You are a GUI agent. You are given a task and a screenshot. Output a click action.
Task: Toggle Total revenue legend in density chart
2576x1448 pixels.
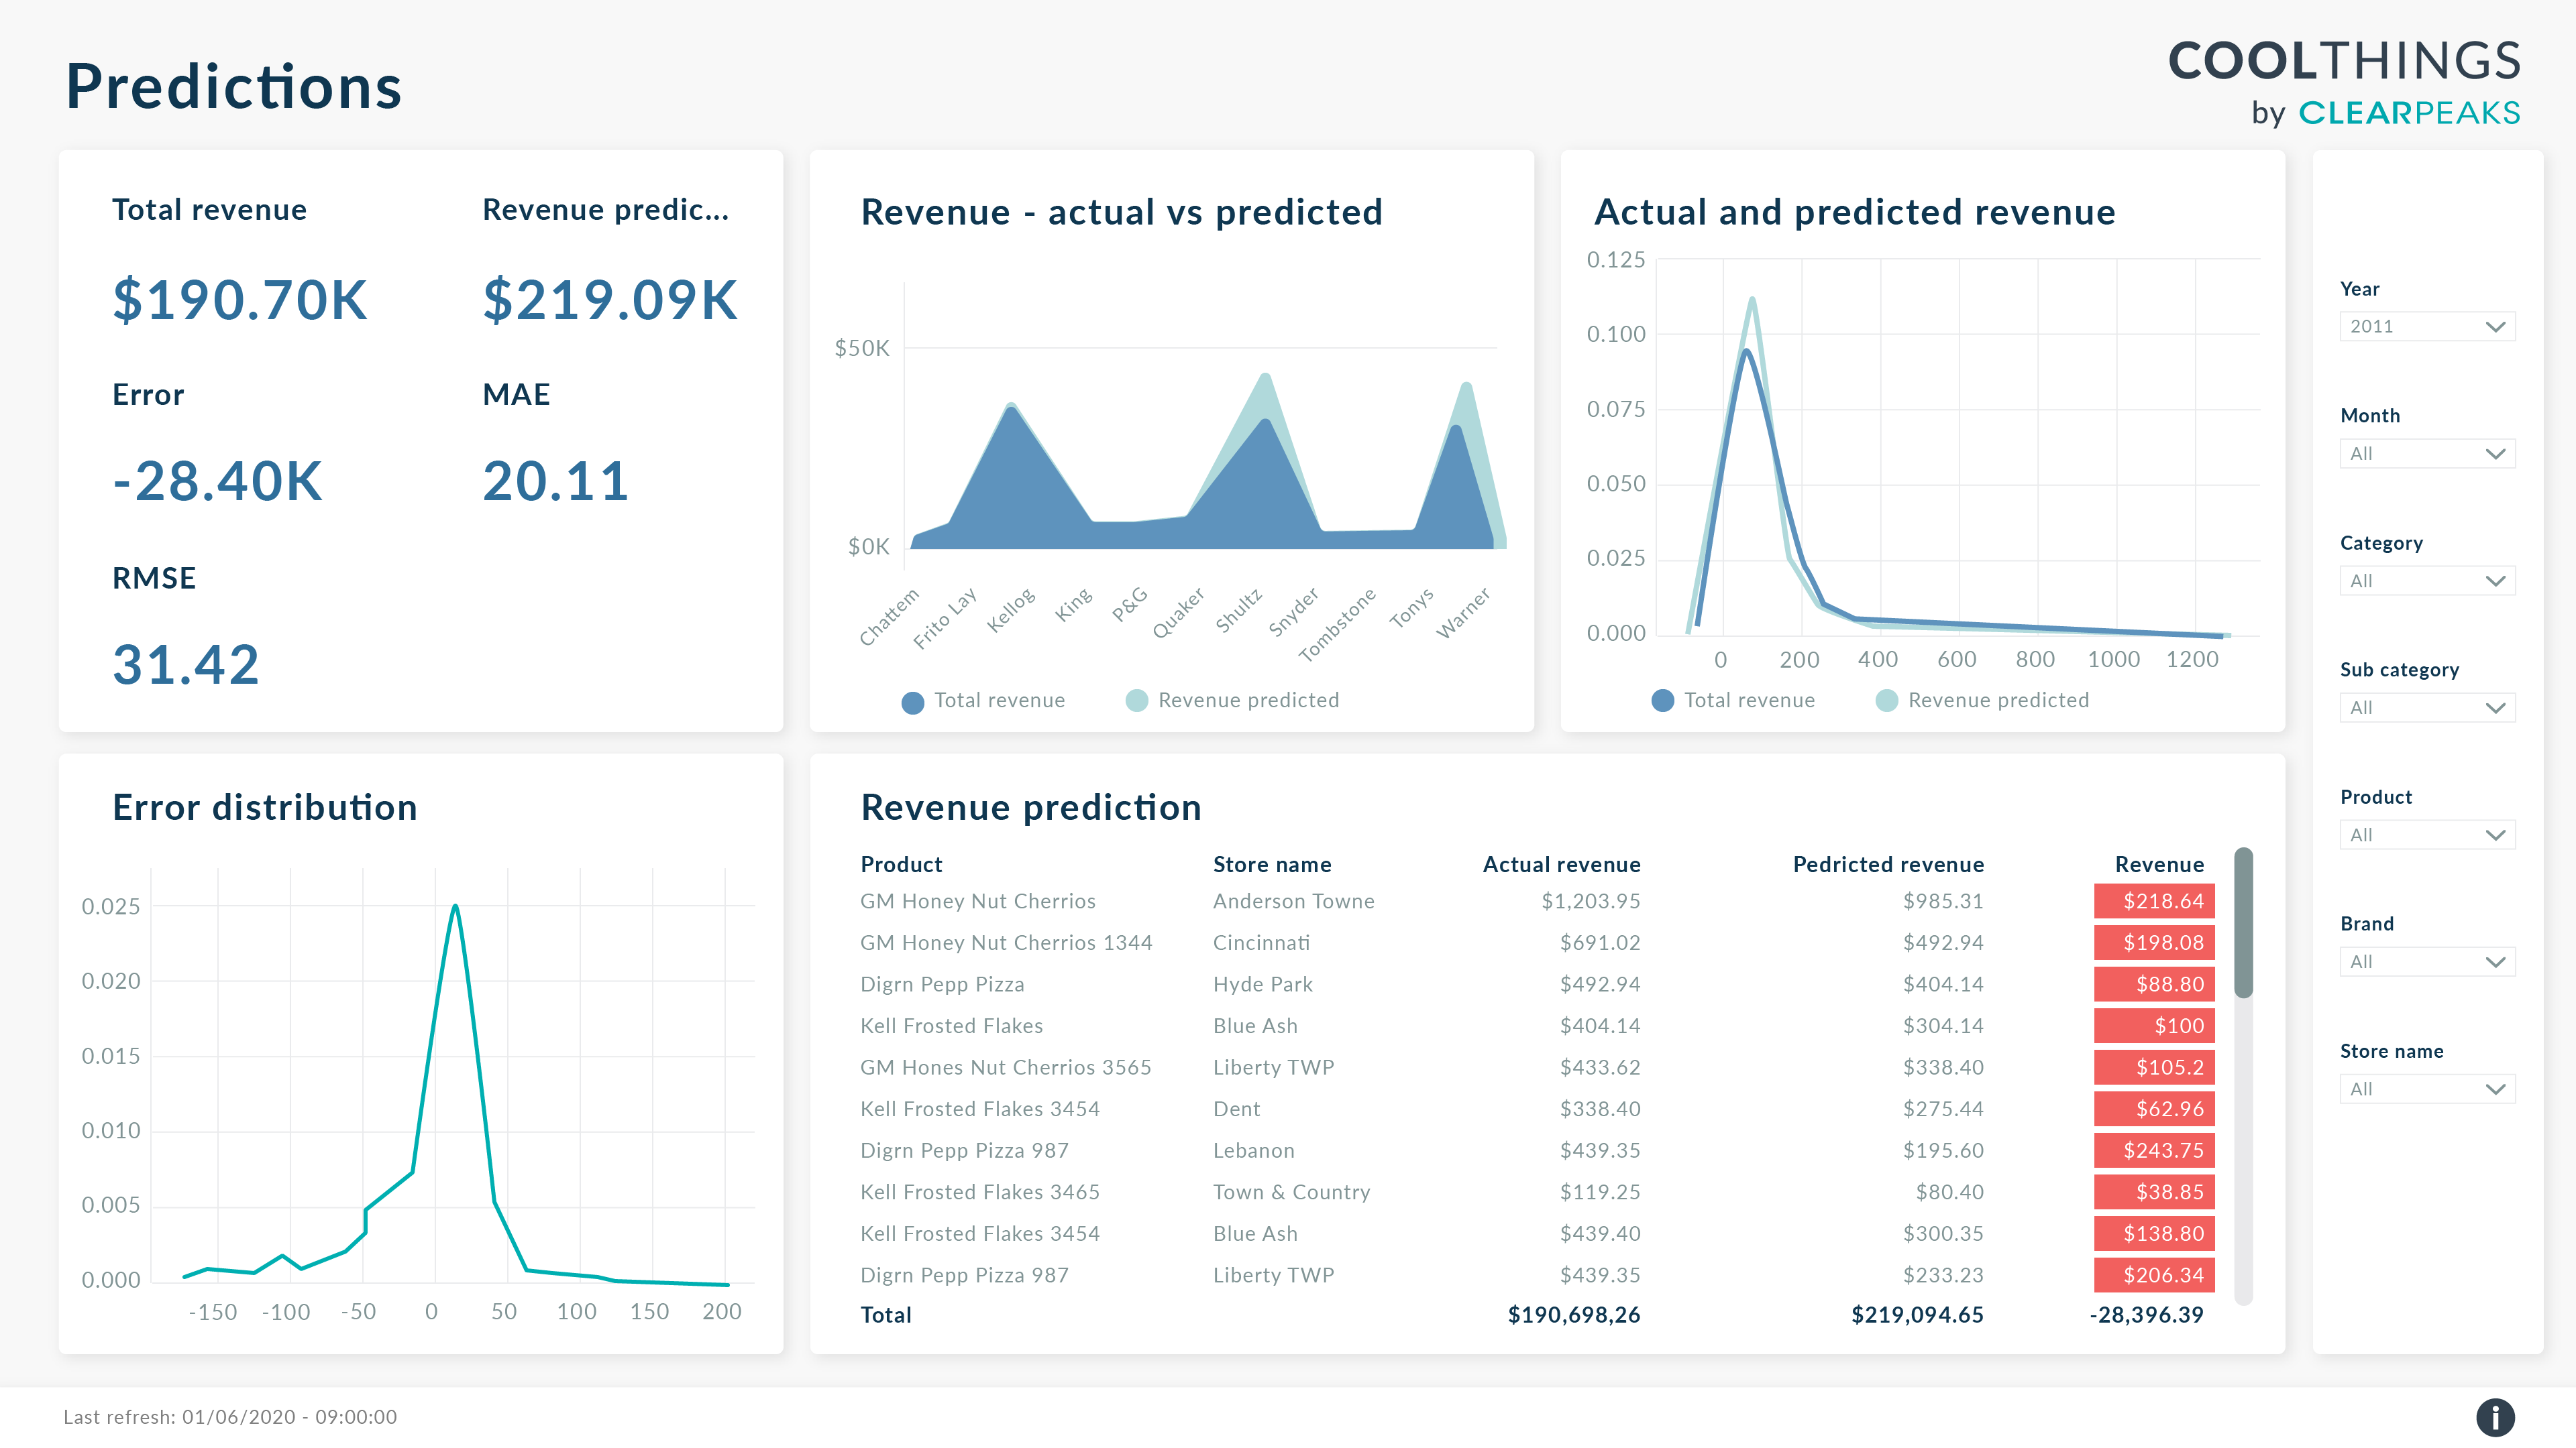(1733, 701)
